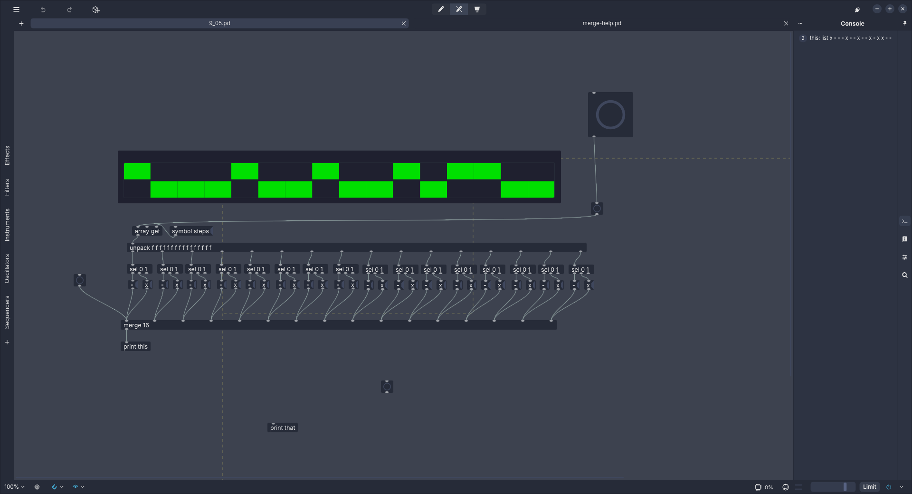
Task: Expand snapping options chevron
Action: click(62, 487)
